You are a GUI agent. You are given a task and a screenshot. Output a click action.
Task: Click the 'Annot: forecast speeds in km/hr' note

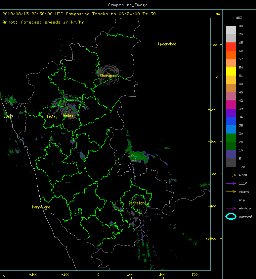click(x=43, y=22)
